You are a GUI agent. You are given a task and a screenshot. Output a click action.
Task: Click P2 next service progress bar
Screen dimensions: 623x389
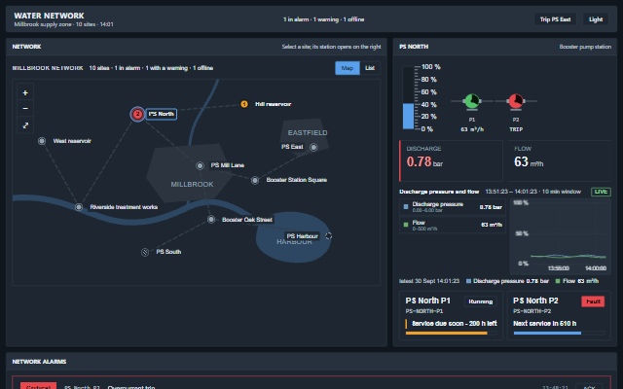click(x=559, y=333)
